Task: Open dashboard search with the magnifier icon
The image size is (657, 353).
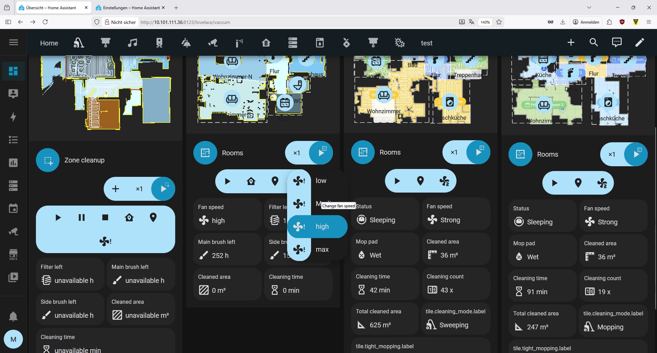Action: [594, 42]
